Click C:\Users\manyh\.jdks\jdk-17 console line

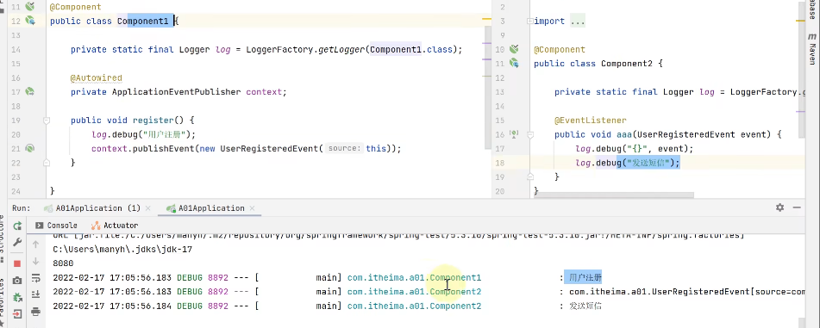tap(122, 249)
